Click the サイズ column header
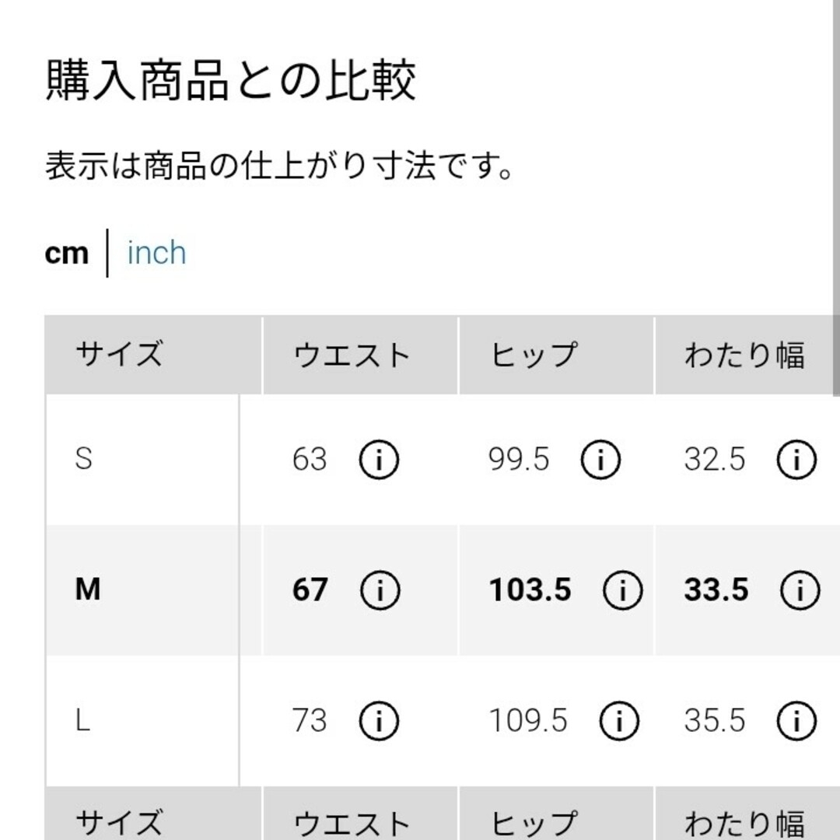This screenshot has width=840, height=840. click(153, 355)
